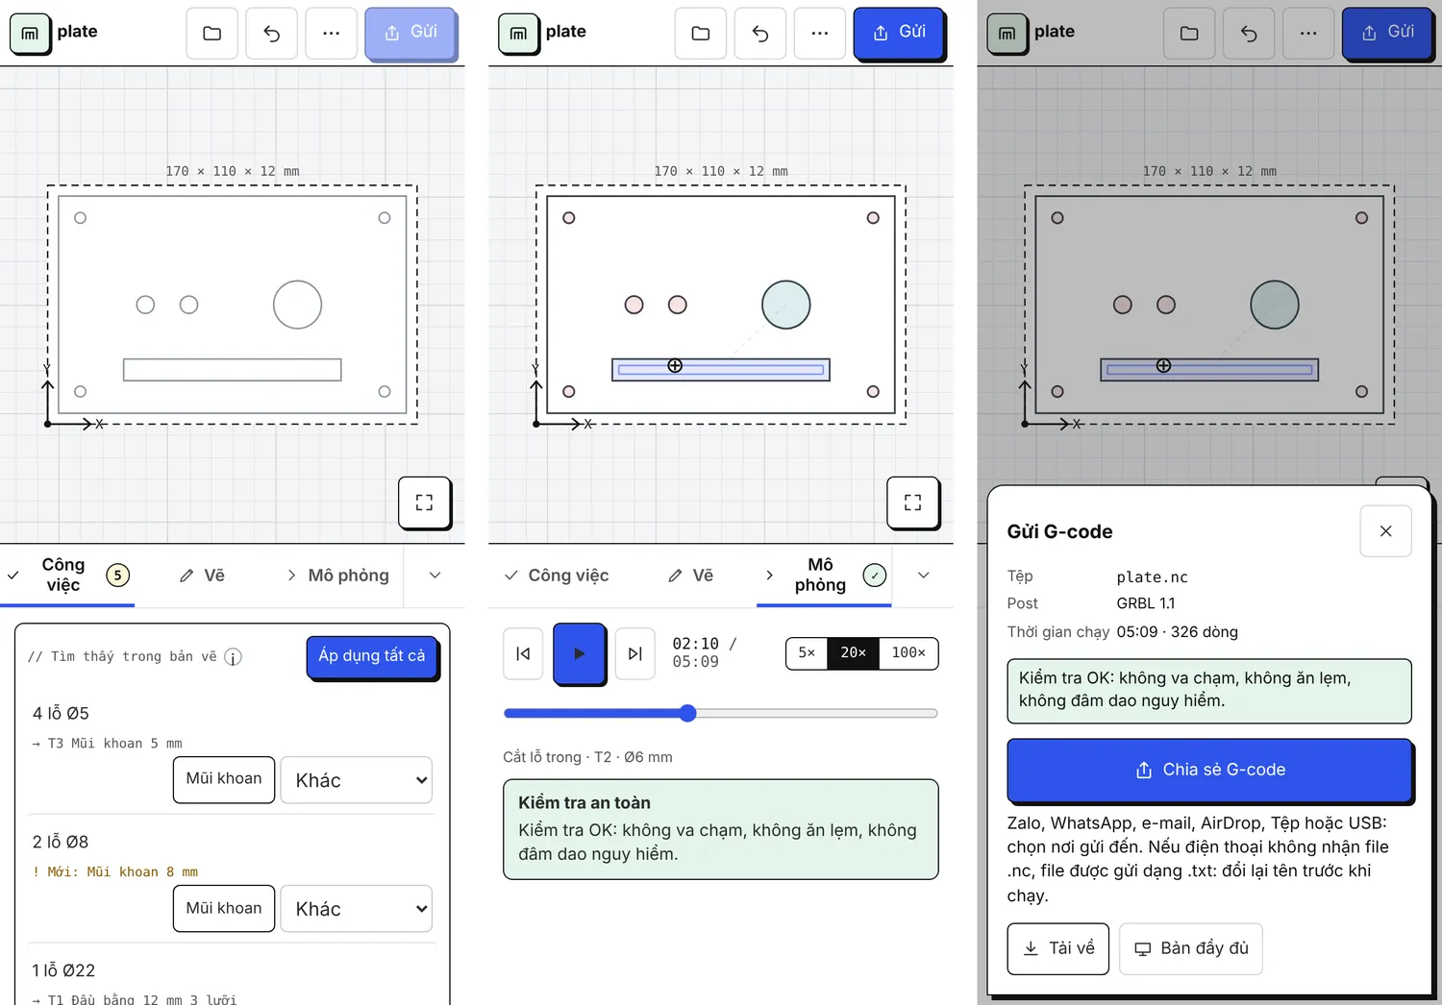Open the folder icon in the left screen
Viewport: 1442px width, 1005px height.
tap(211, 34)
